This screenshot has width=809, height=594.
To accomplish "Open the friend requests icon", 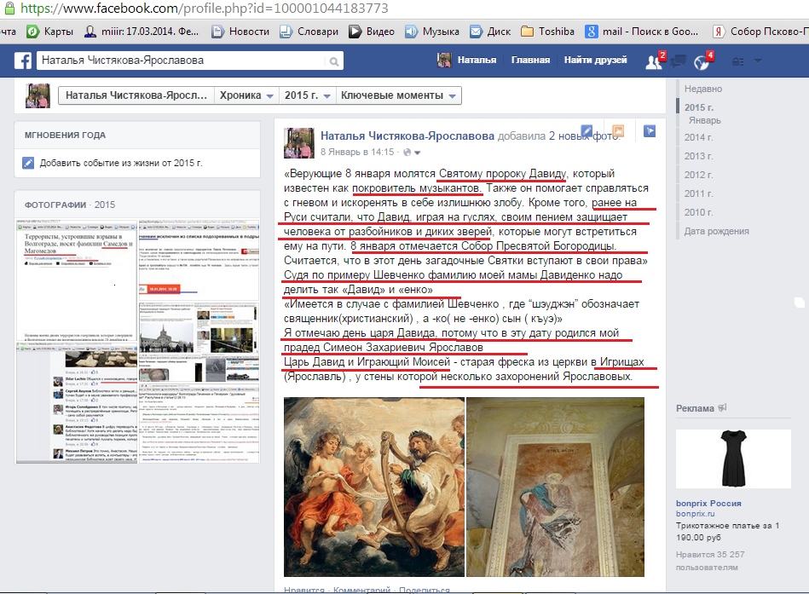I will [654, 62].
